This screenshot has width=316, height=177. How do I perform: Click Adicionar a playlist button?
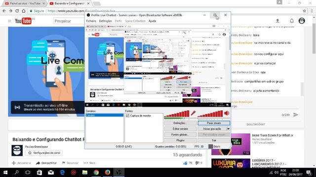click(x=21, y=163)
